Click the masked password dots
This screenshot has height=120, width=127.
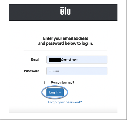tap(54, 71)
